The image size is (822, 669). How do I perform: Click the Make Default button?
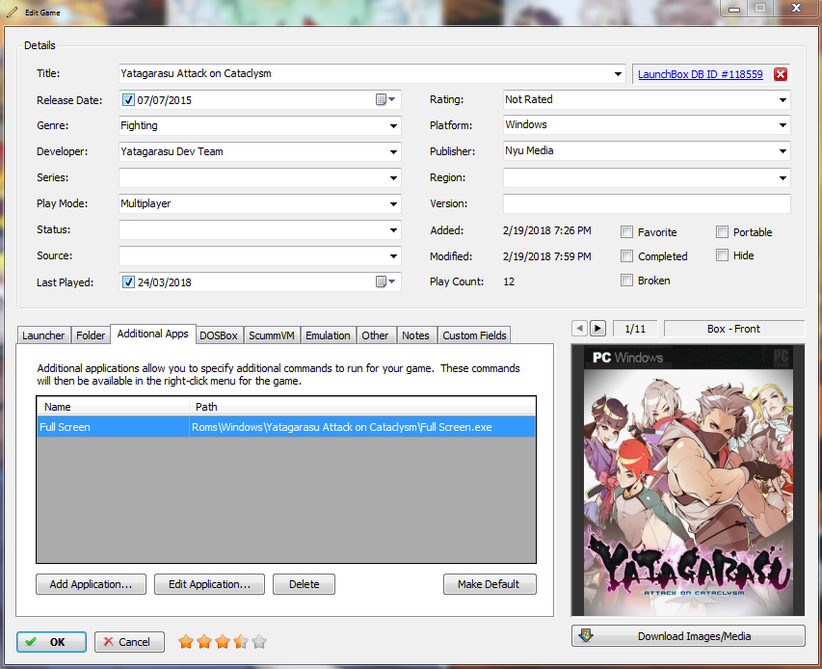[490, 584]
